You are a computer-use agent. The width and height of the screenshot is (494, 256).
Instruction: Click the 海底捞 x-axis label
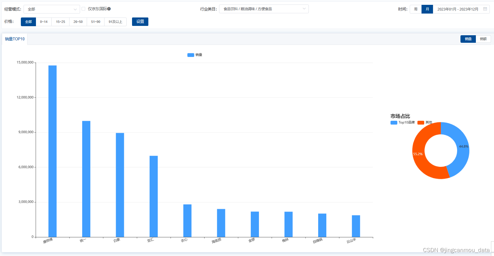click(216, 241)
